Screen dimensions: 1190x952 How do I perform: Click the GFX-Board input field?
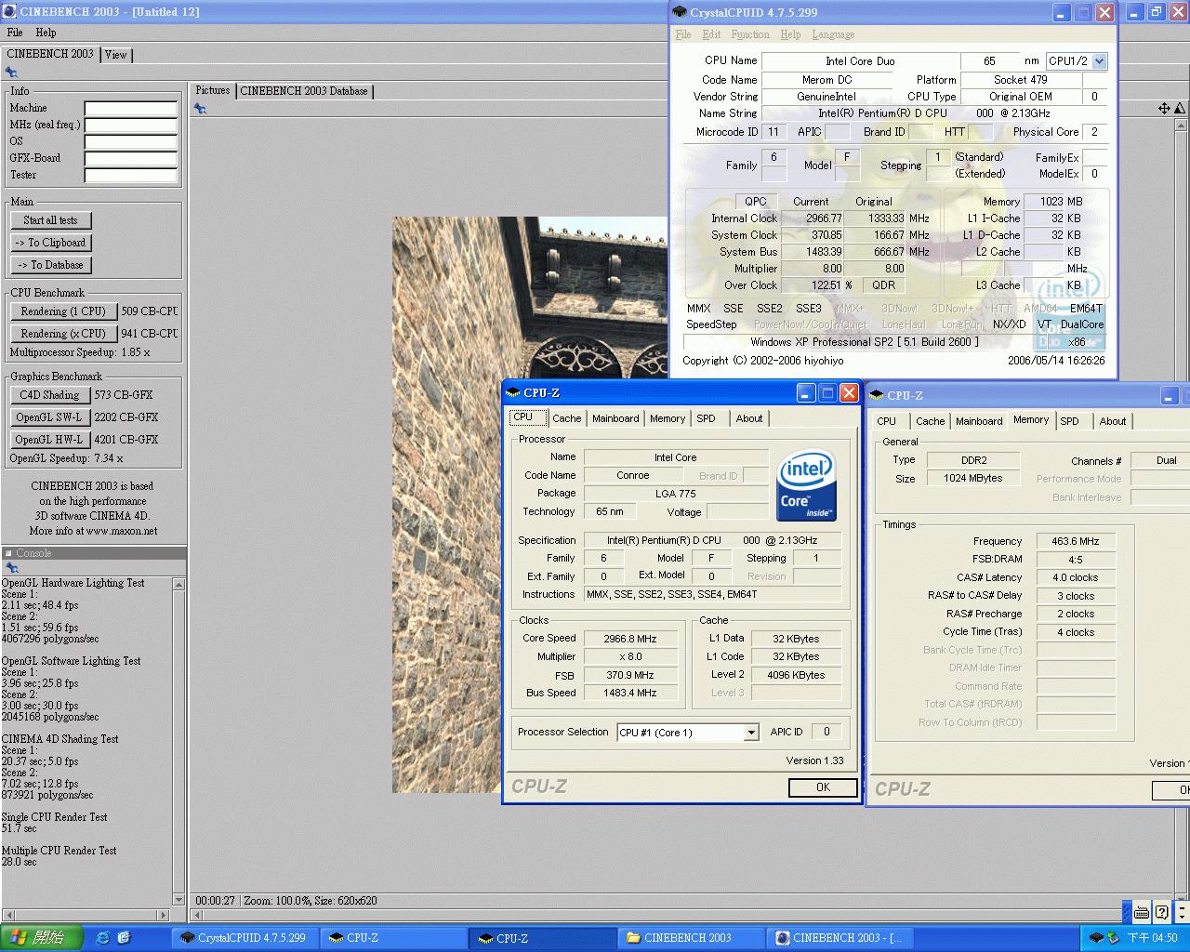131,159
